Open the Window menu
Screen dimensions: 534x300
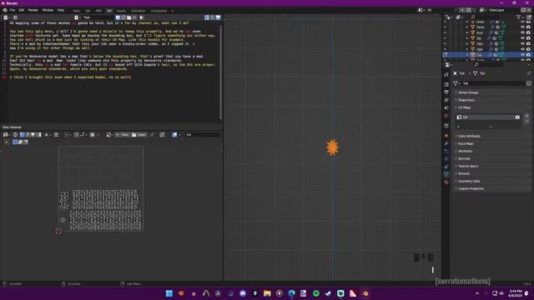tap(48, 10)
